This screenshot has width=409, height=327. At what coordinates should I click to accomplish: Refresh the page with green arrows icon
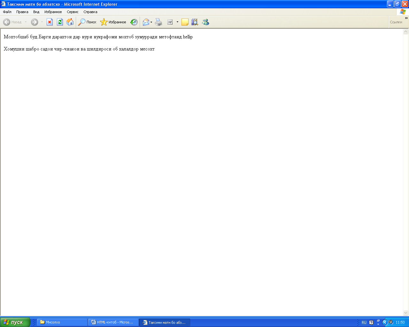click(60, 22)
